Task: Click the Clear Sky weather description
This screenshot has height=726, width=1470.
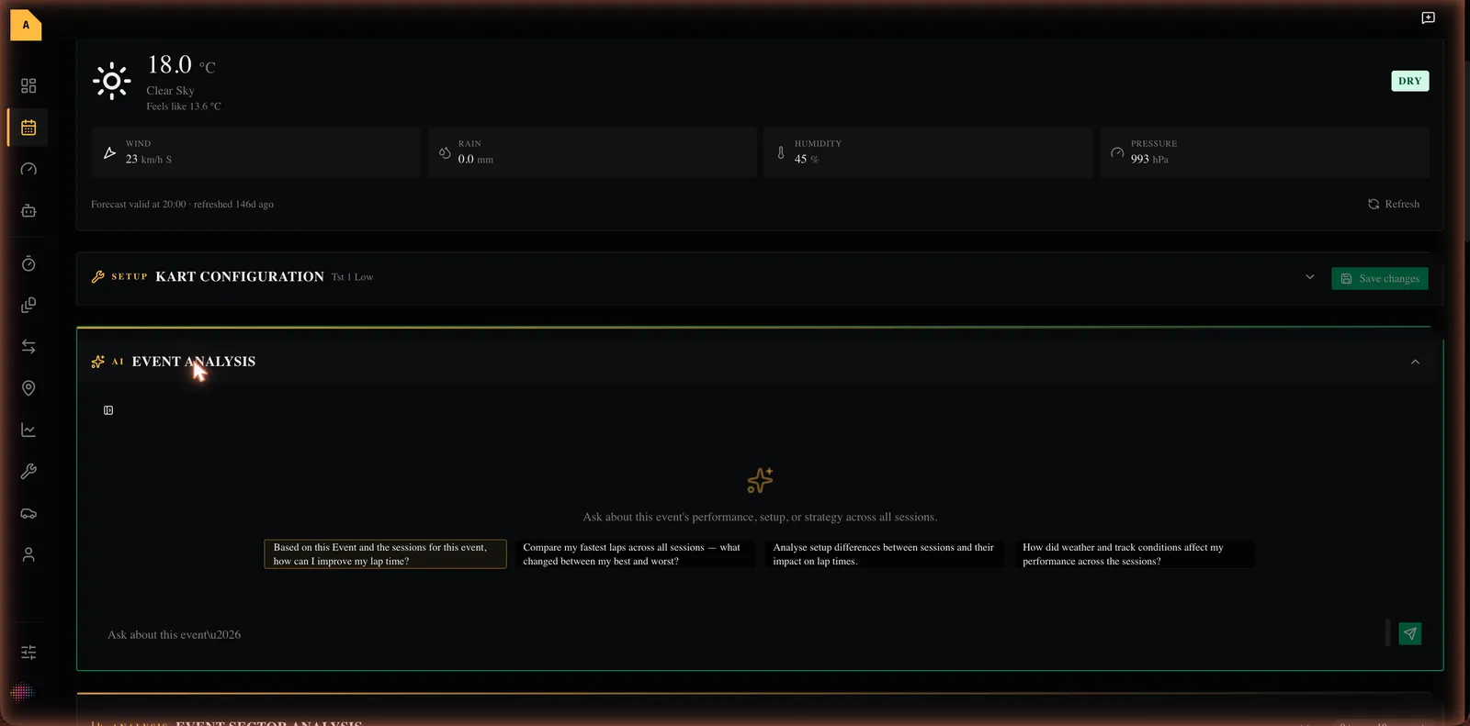Action: click(x=170, y=91)
